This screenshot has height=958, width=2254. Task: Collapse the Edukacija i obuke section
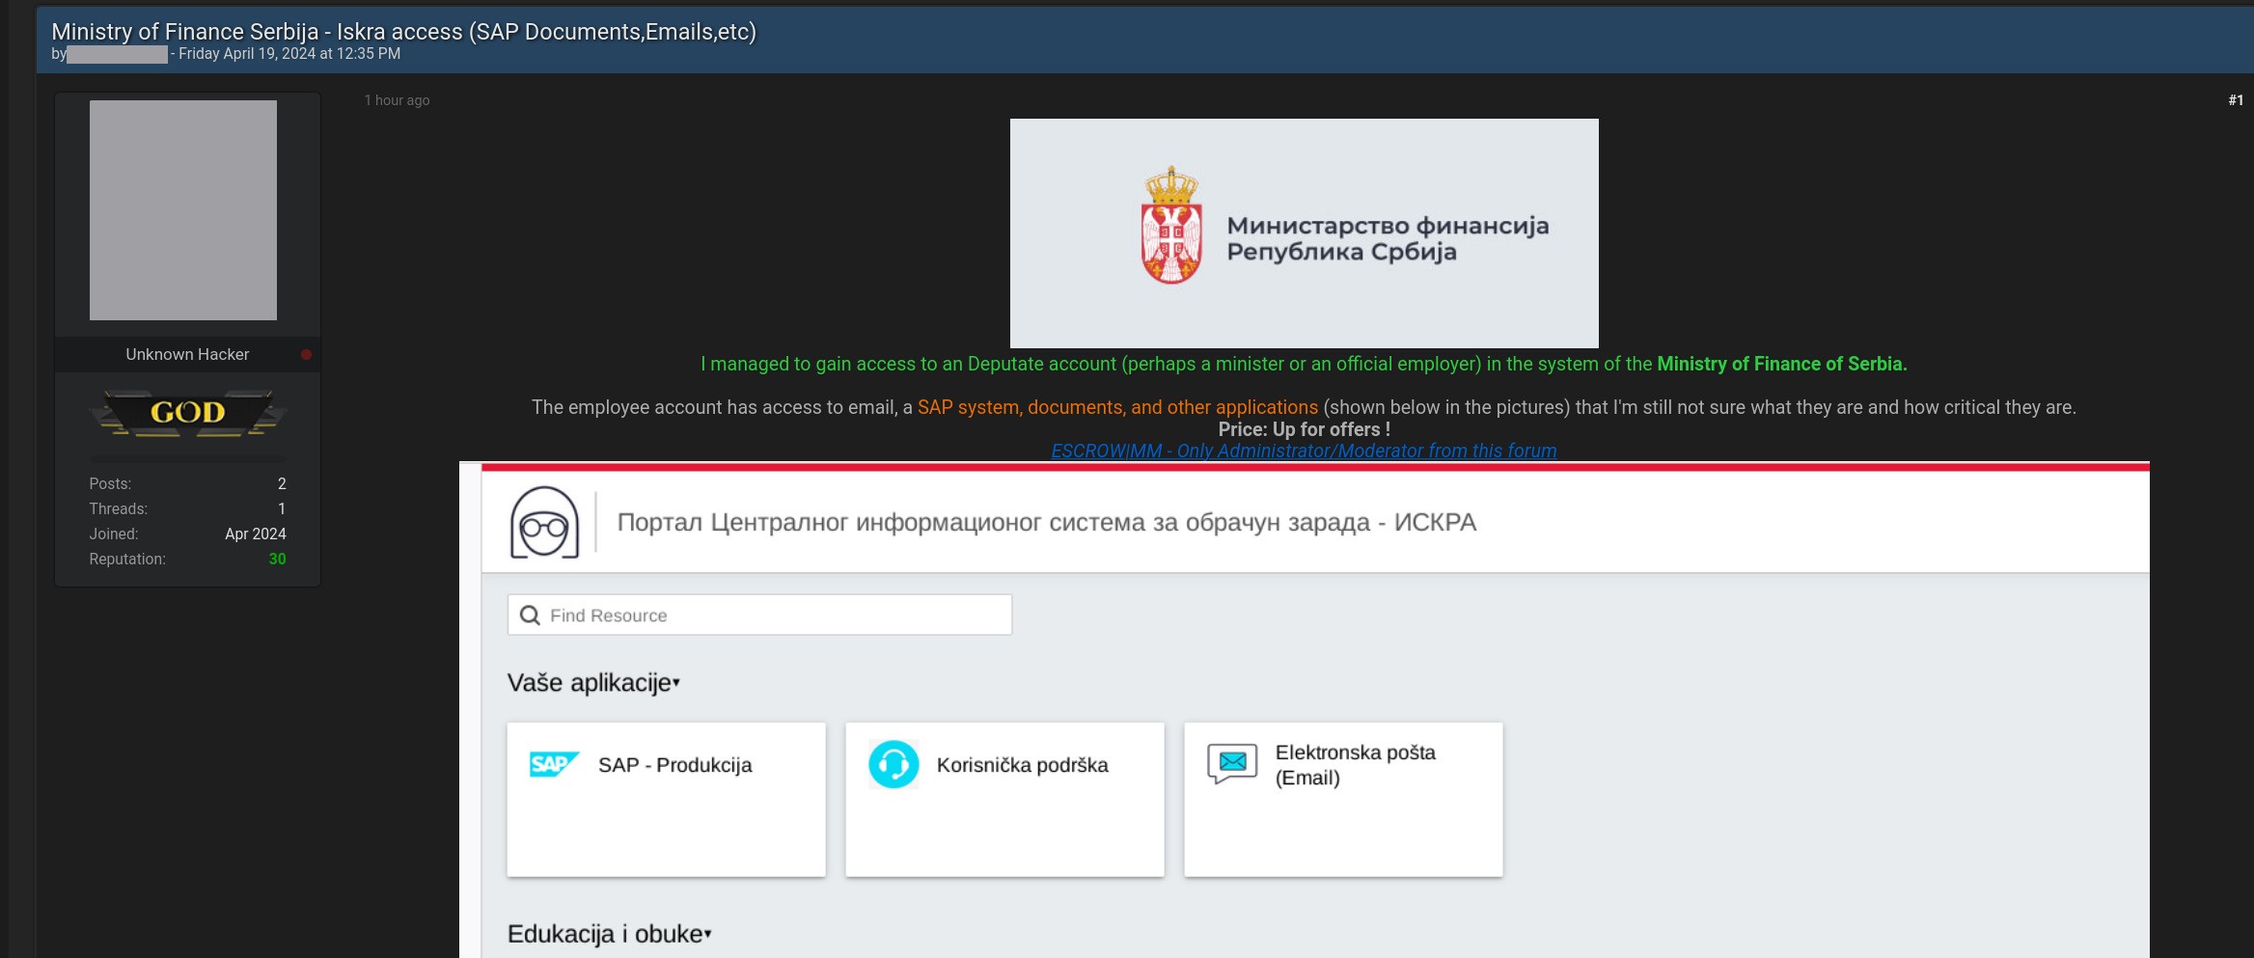609,934
